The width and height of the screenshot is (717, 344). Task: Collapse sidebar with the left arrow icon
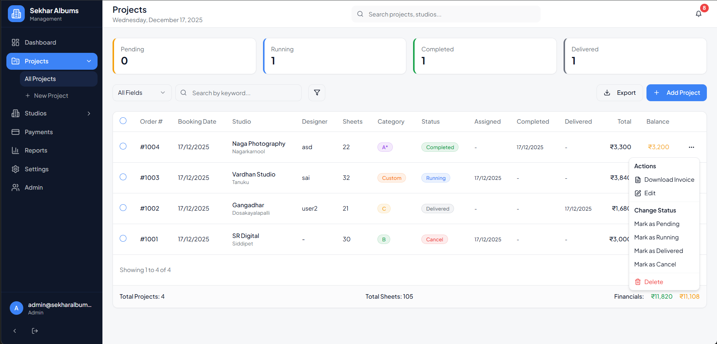[x=15, y=331]
